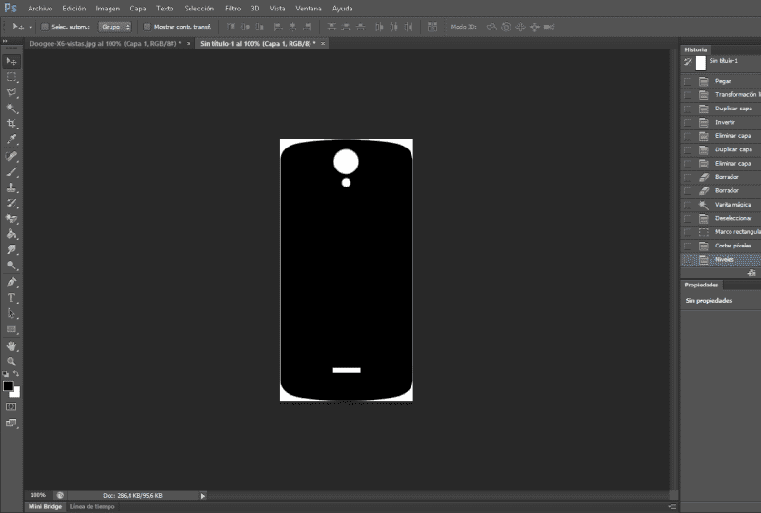Switch to the Línea de tiempo tab
The image size is (761, 513).
[x=92, y=506]
